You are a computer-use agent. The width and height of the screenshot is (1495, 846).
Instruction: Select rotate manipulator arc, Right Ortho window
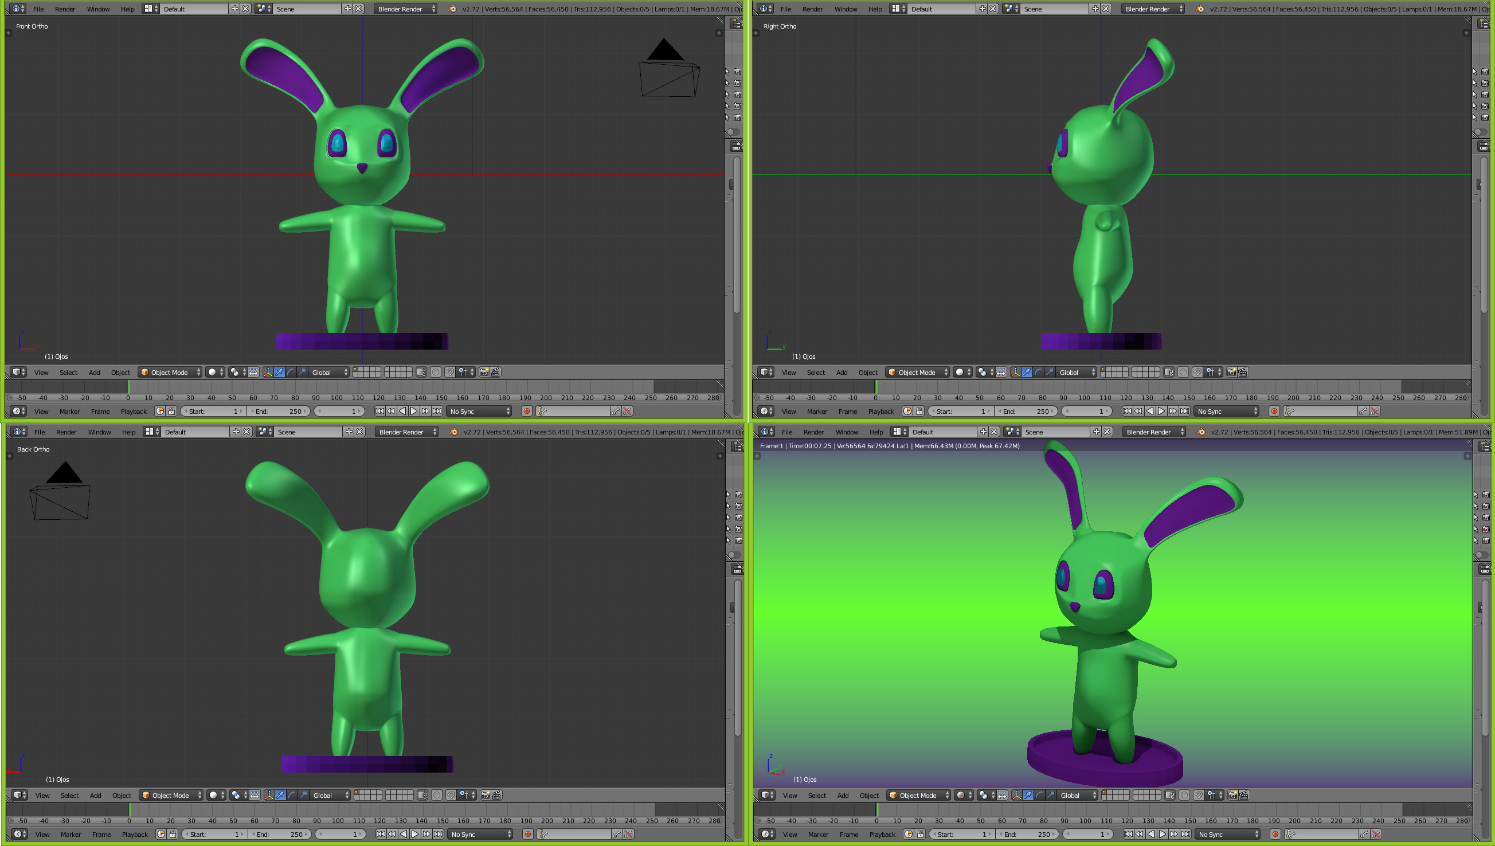tap(1038, 372)
